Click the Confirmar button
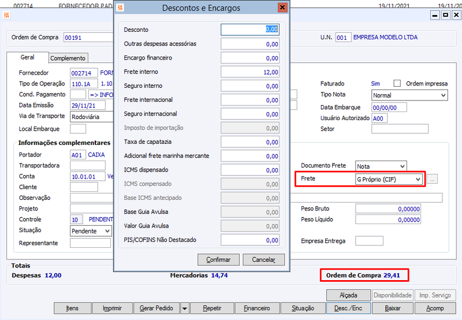This screenshot has width=462, height=320. tap(218, 259)
